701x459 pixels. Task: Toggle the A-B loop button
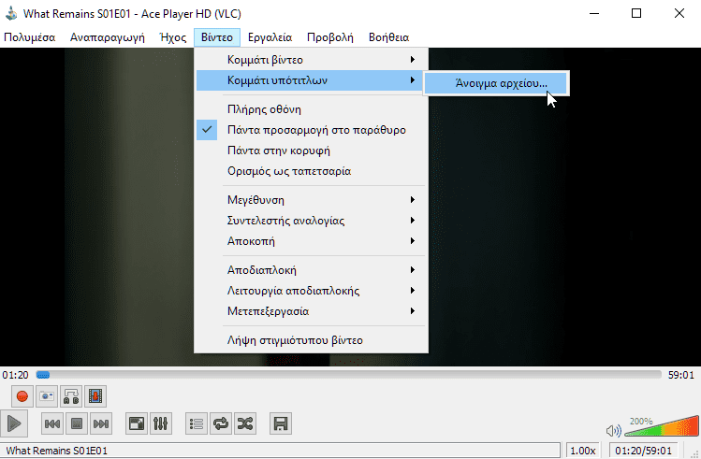(x=71, y=396)
